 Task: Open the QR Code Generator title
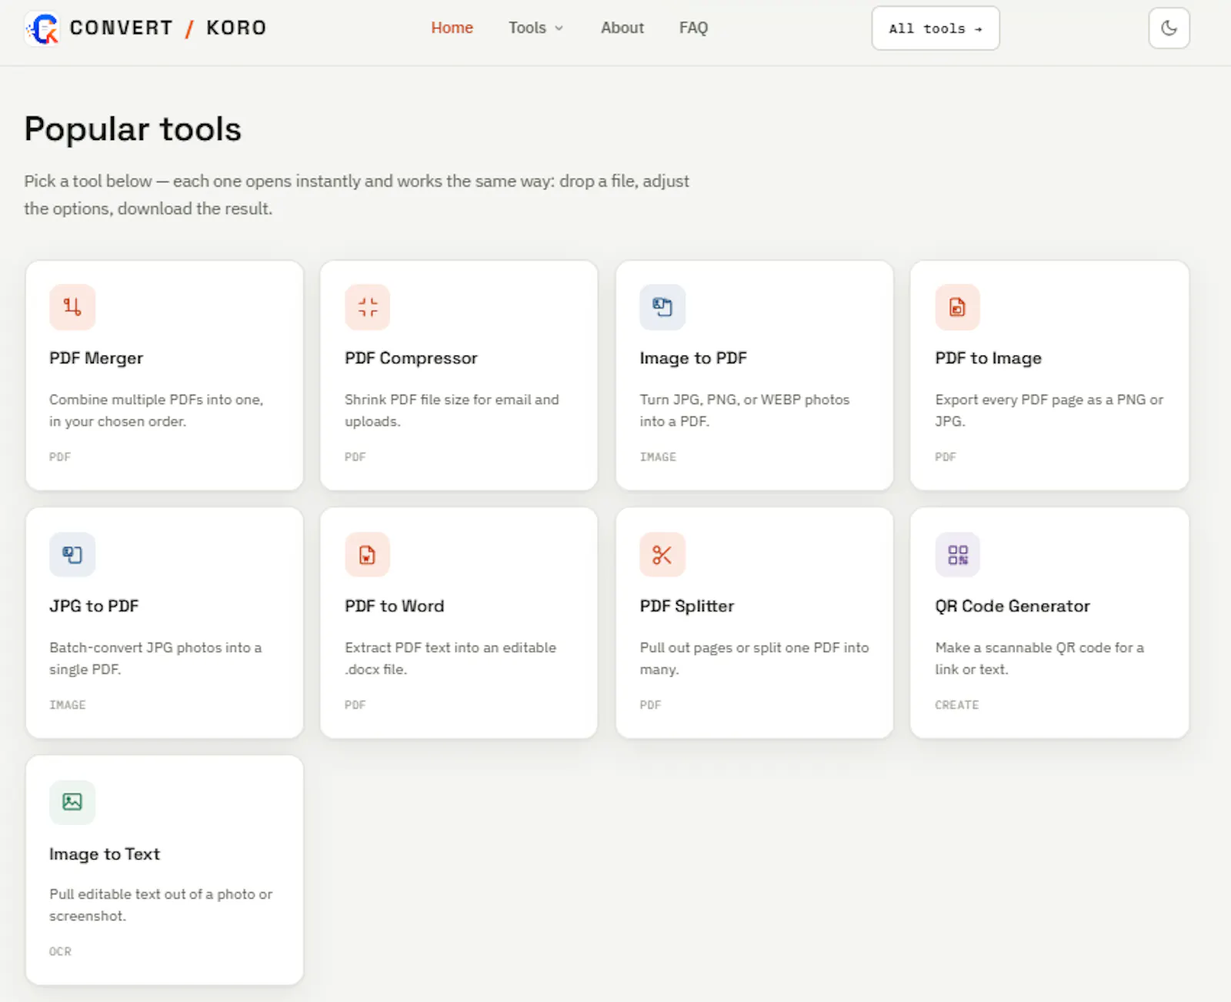[1012, 606]
